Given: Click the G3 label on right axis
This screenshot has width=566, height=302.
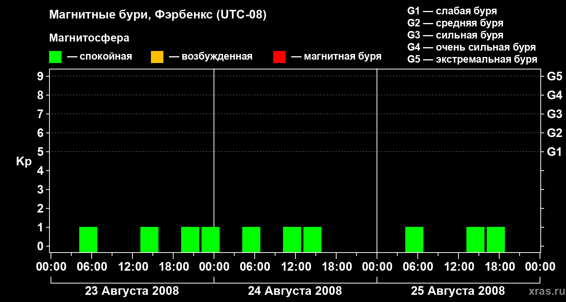Looking at the screenshot, I should pyautogui.click(x=555, y=114).
